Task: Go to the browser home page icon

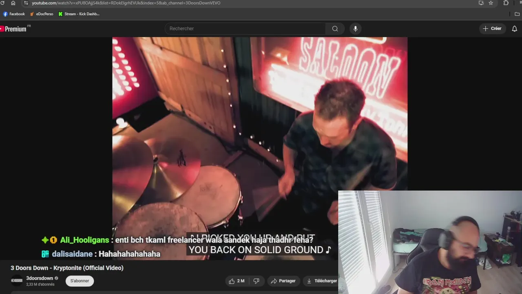Action: [x=13, y=3]
